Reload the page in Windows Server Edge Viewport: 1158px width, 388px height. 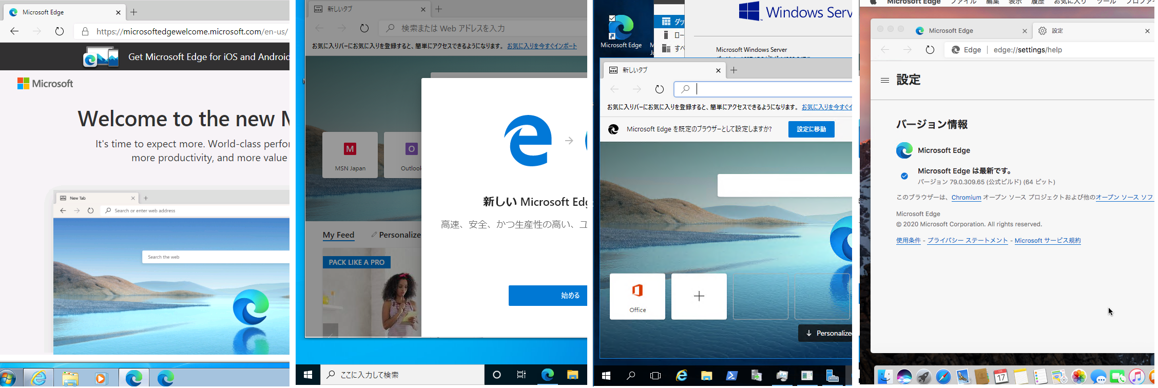[660, 89]
